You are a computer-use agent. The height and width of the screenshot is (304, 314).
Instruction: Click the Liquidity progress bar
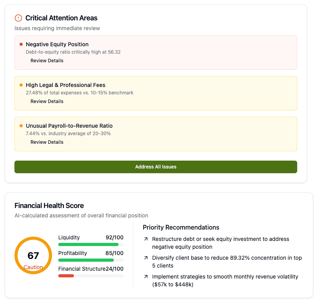tap(91, 244)
